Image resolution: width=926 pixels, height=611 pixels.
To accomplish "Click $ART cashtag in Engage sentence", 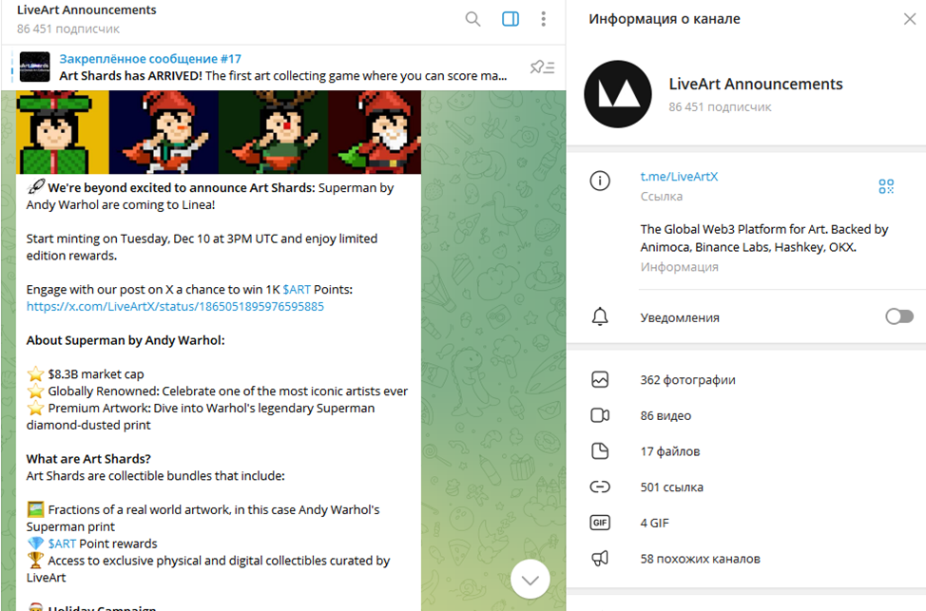I will 297,290.
